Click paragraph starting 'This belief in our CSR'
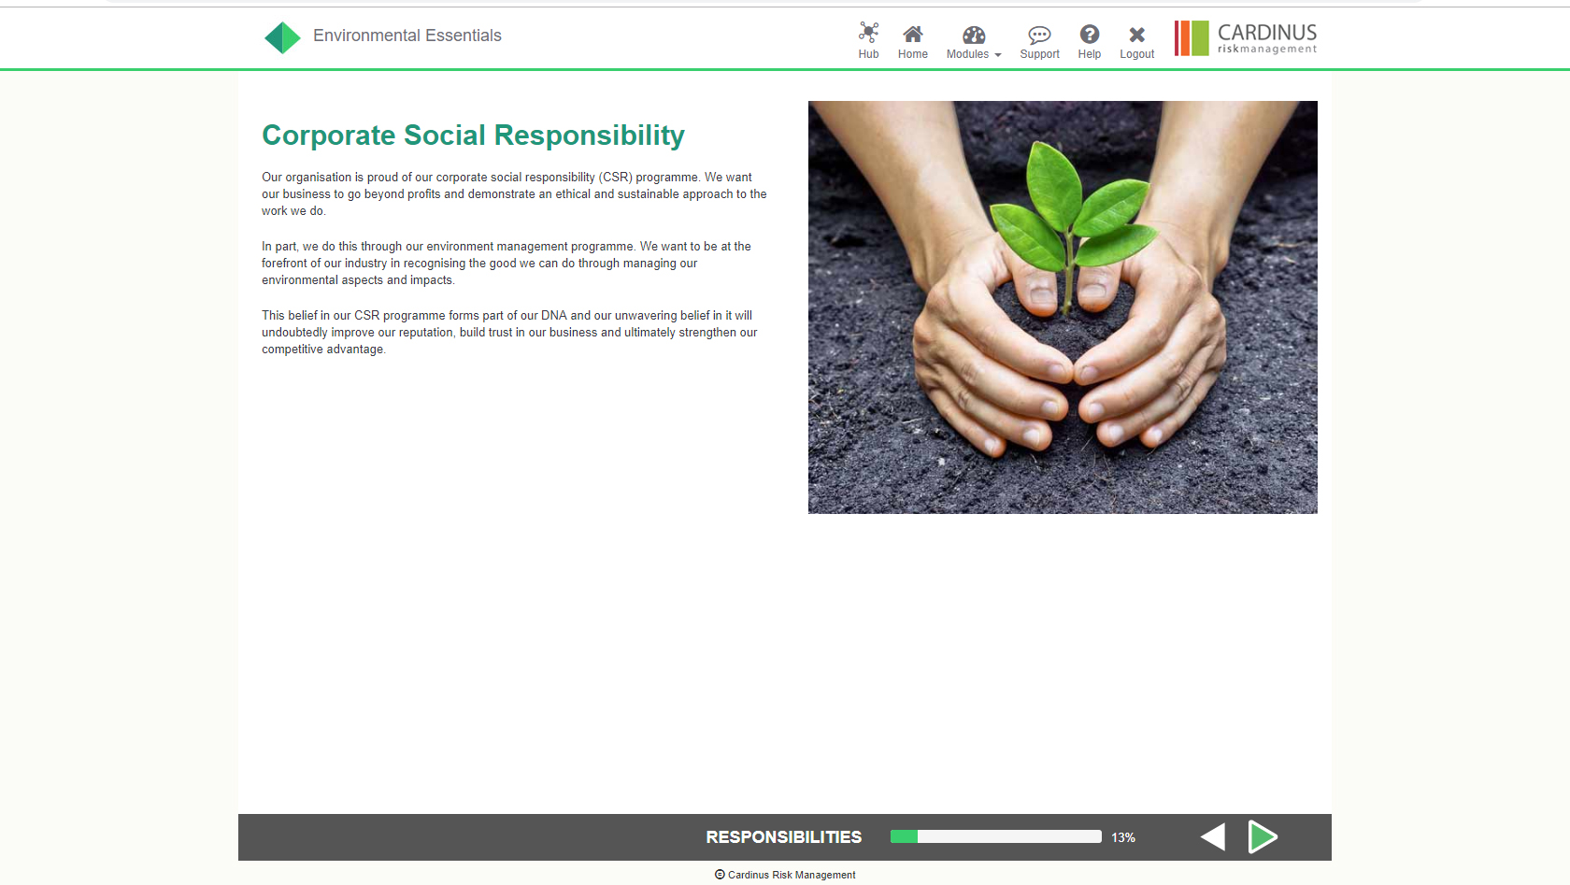This screenshot has width=1570, height=885. 509,332
